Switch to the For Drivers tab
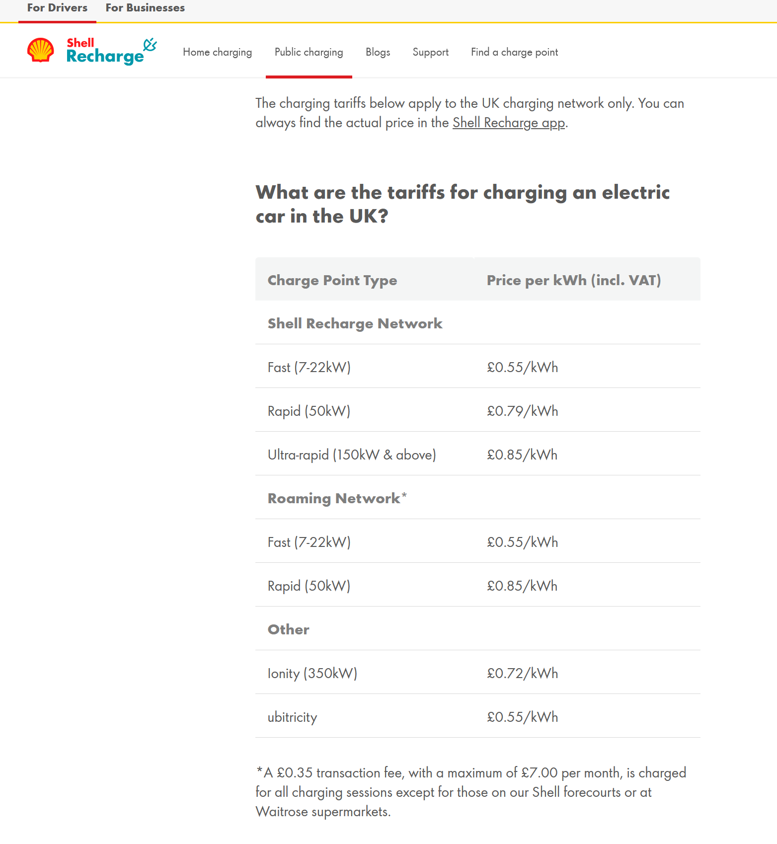777x844 pixels. [57, 8]
